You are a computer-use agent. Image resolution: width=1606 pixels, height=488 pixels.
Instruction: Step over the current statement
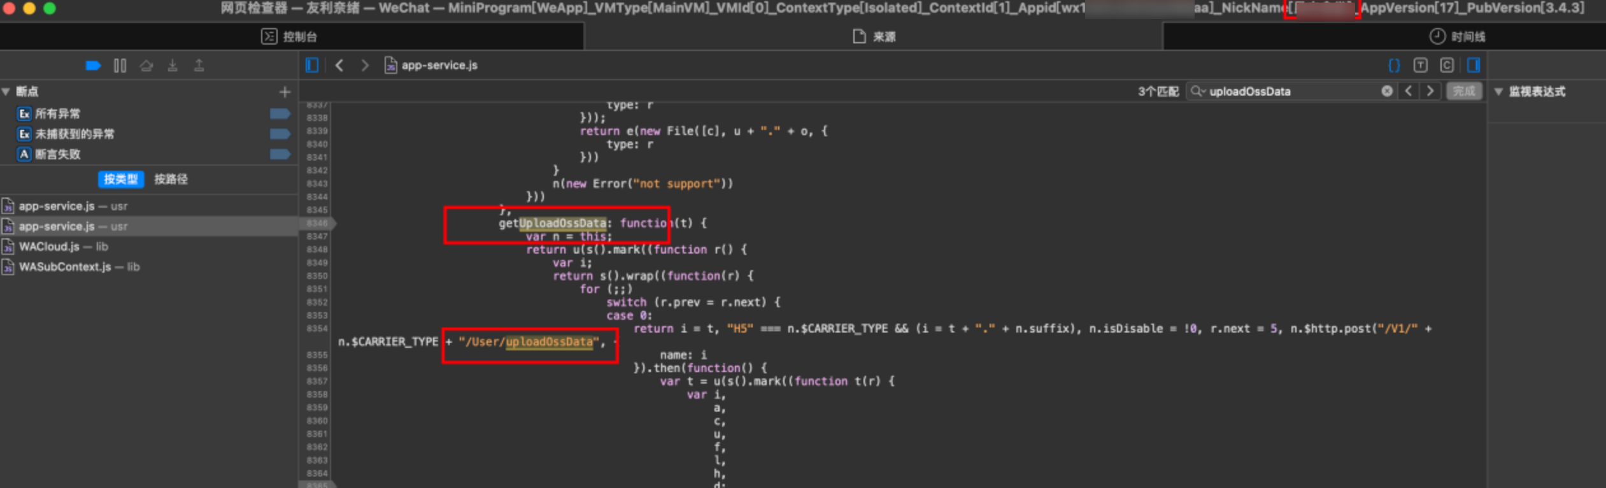click(x=146, y=66)
